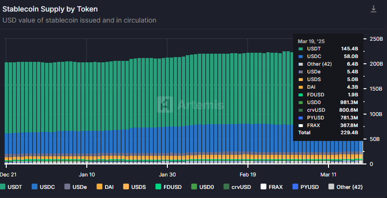Viewport: 387px width, 198px height.
Task: Click the Other (42) row in the tooltip
Action: 328,64
